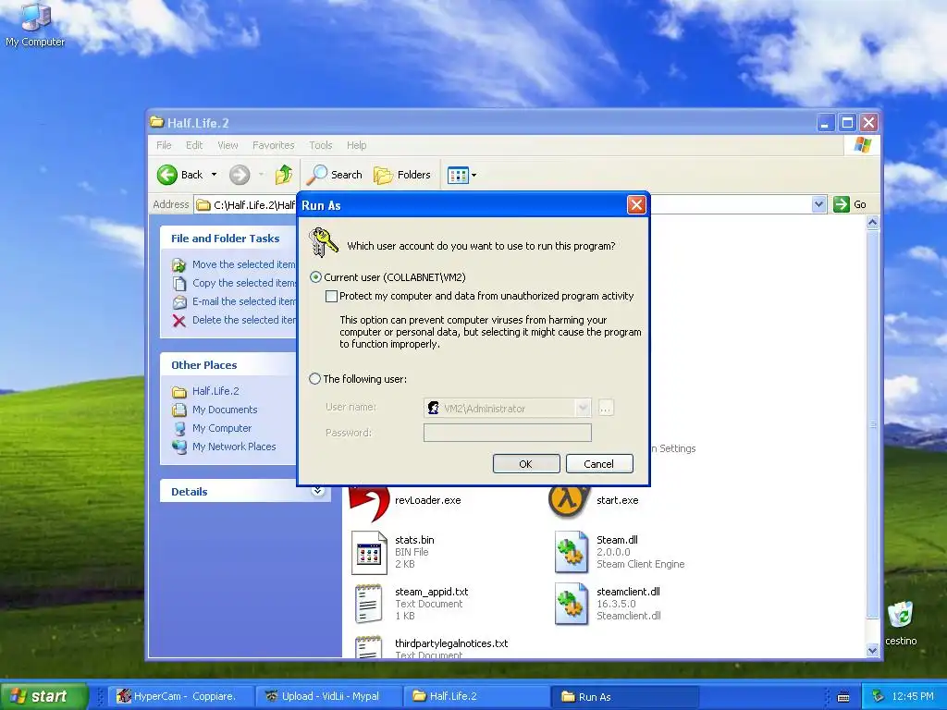Screen dimensions: 947x710
Task: Select the Current user radio button
Action: pyautogui.click(x=315, y=277)
